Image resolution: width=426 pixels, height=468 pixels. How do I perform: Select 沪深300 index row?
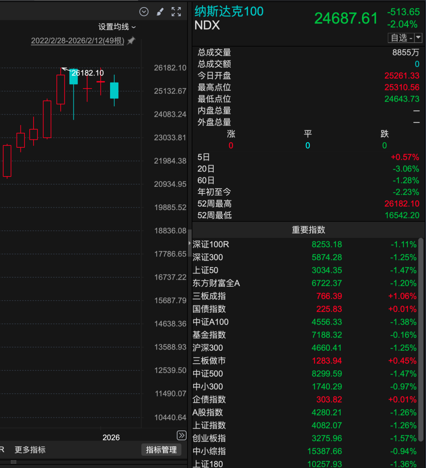coord(305,348)
